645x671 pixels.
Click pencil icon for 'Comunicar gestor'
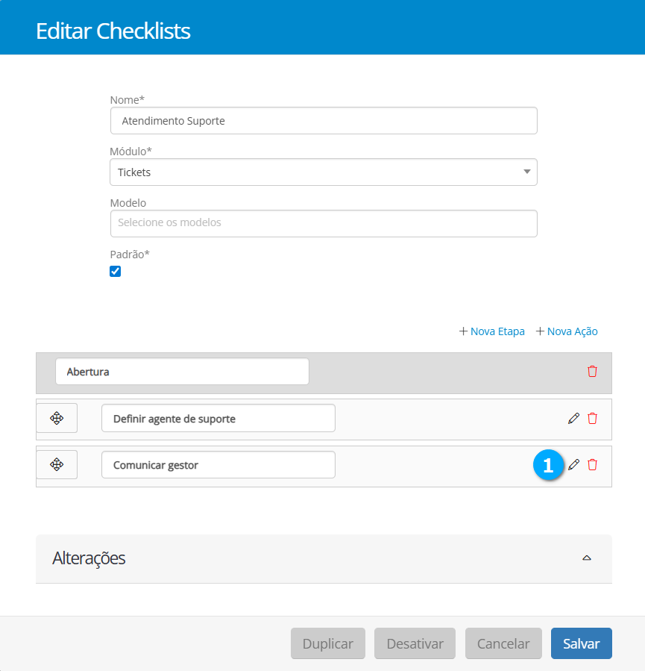coord(573,465)
